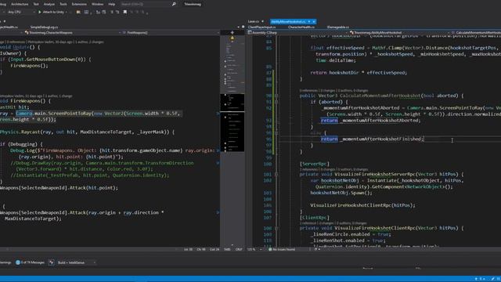Switch to the Damageable.cs tab
The height and width of the screenshot is (282, 501).
click(x=338, y=27)
